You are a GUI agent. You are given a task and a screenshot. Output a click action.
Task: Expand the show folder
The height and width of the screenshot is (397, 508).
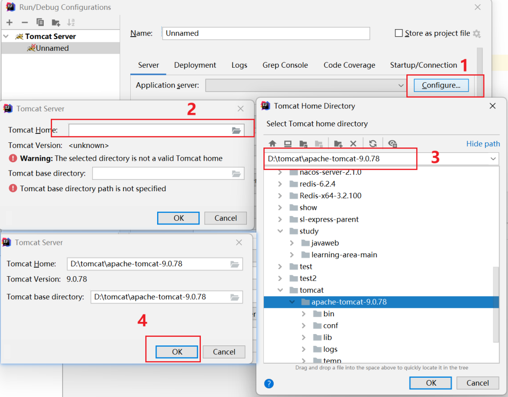280,208
